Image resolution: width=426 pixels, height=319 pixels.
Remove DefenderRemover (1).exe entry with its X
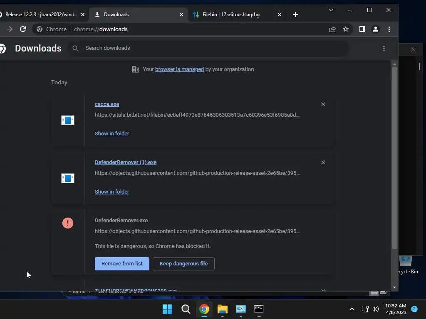click(323, 162)
